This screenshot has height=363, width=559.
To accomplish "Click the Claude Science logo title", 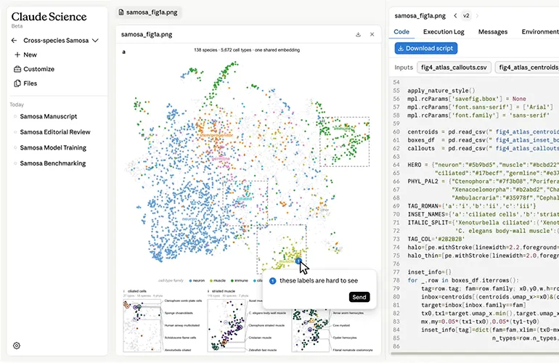I will [49, 17].
